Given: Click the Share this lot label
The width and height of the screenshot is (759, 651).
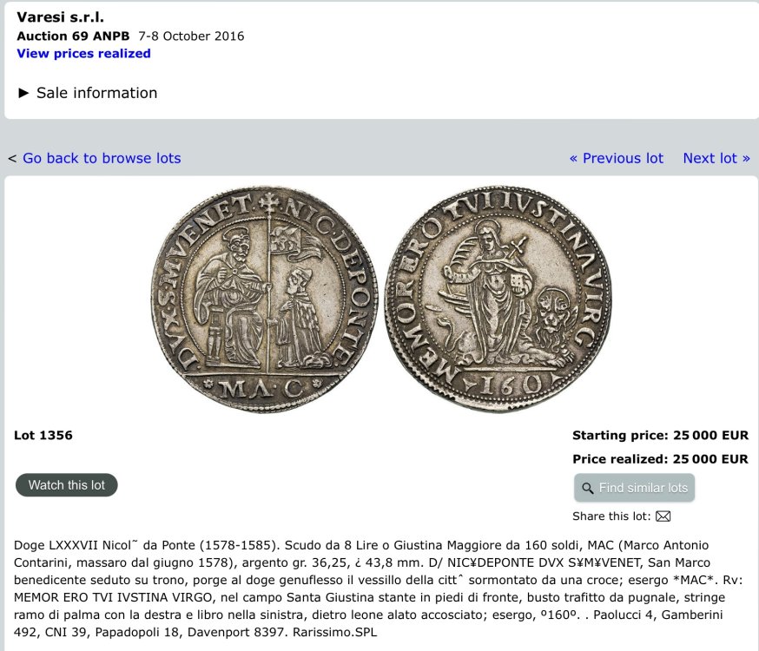Looking at the screenshot, I should [x=610, y=516].
